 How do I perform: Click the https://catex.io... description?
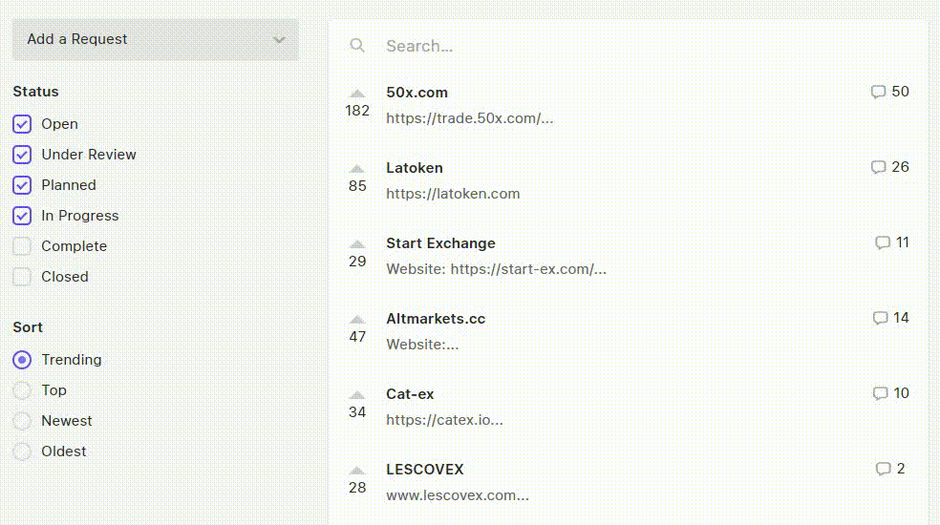[x=444, y=420]
